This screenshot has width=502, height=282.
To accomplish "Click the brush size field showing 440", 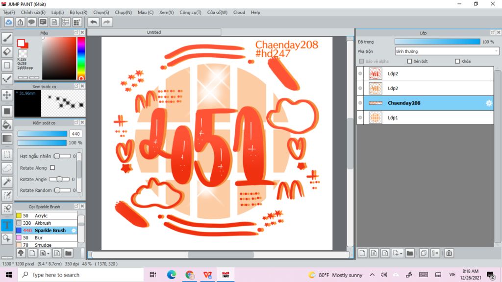I will coord(75,134).
